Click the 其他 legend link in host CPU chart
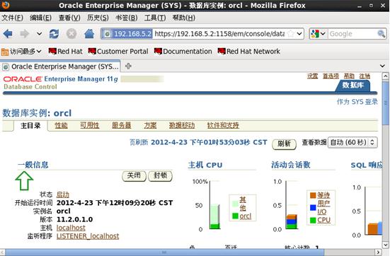 [243, 204]
